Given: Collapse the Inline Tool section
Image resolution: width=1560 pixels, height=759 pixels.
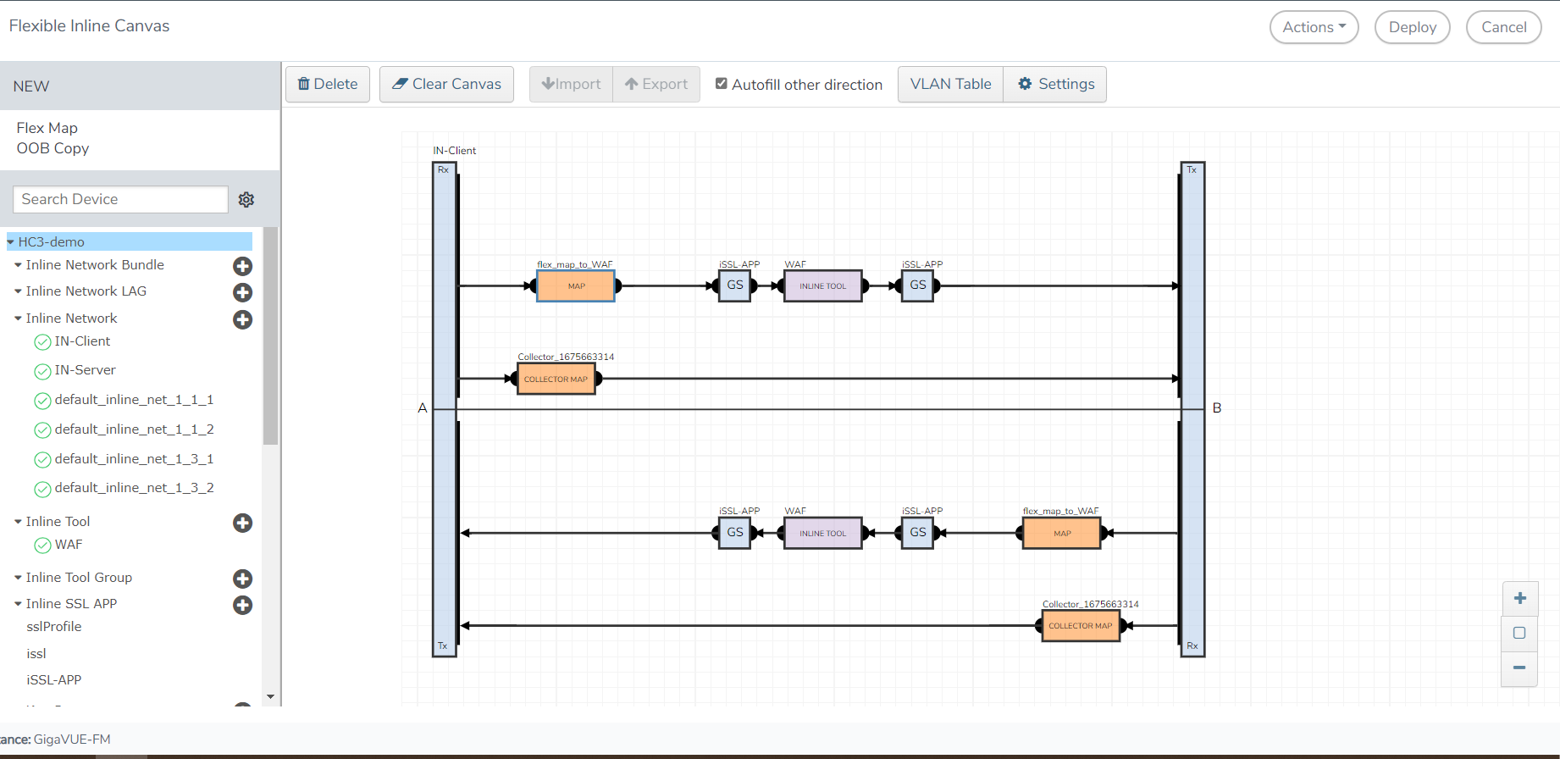Looking at the screenshot, I should pos(18,522).
